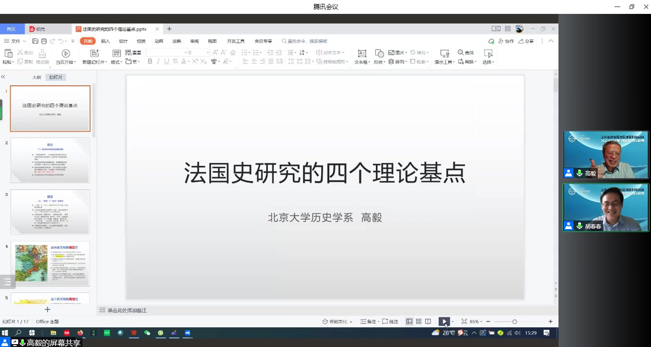Click the Presentation Tools (演示工具) icon

coord(444,53)
